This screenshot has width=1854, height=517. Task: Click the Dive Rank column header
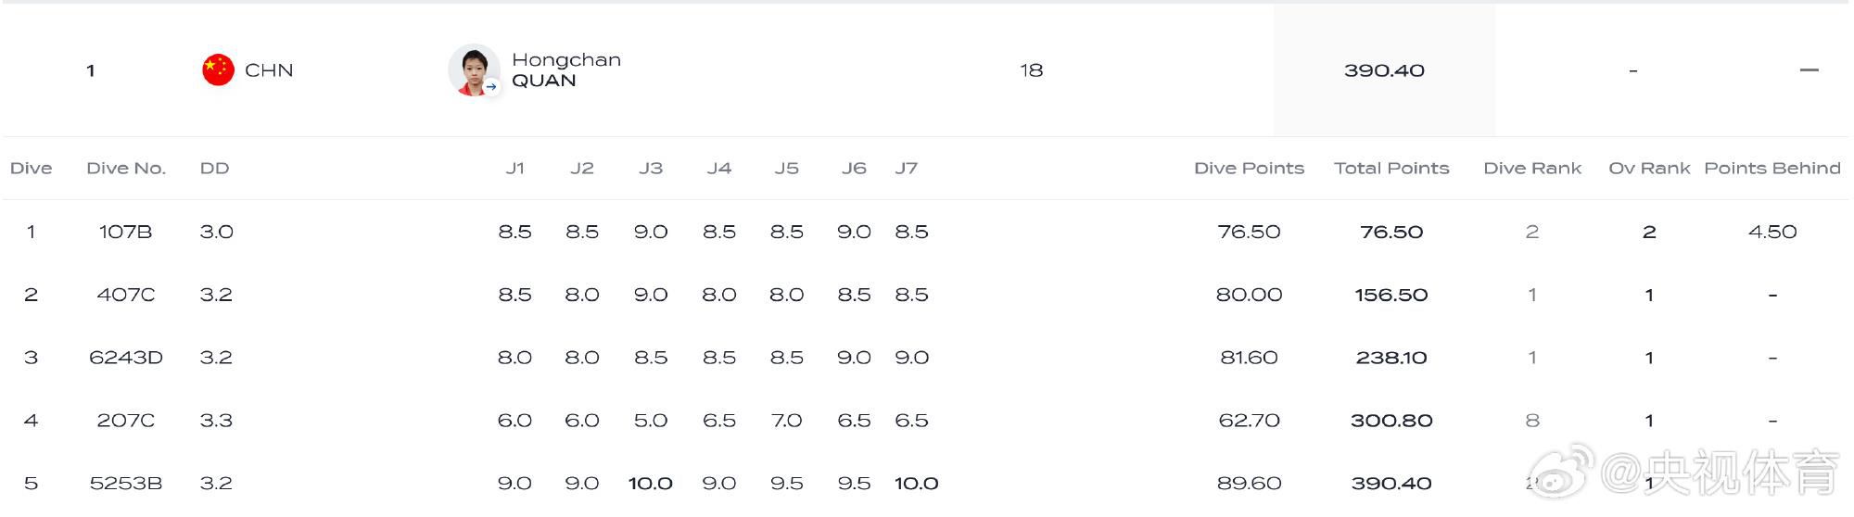click(x=1532, y=169)
